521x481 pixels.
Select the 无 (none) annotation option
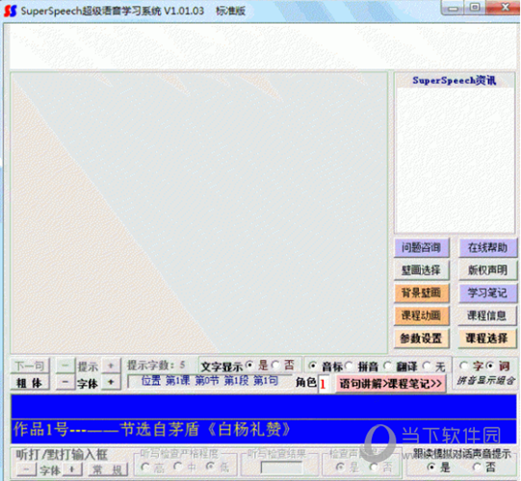[427, 367]
